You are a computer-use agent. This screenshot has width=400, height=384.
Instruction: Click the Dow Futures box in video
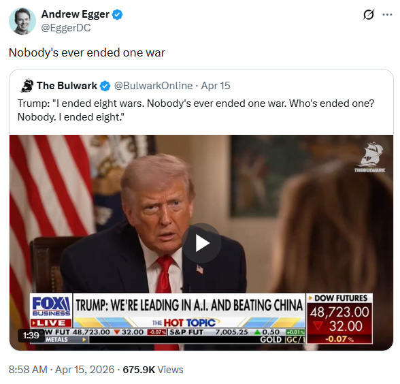point(339,319)
